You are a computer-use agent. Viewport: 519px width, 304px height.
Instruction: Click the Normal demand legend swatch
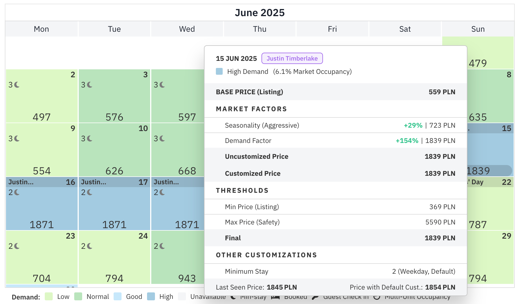[78, 296]
